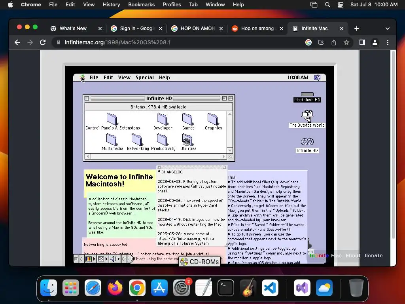The image size is (405, 304).
Task: Open the Edit menu in Mac OS 8
Action: tap(108, 77)
